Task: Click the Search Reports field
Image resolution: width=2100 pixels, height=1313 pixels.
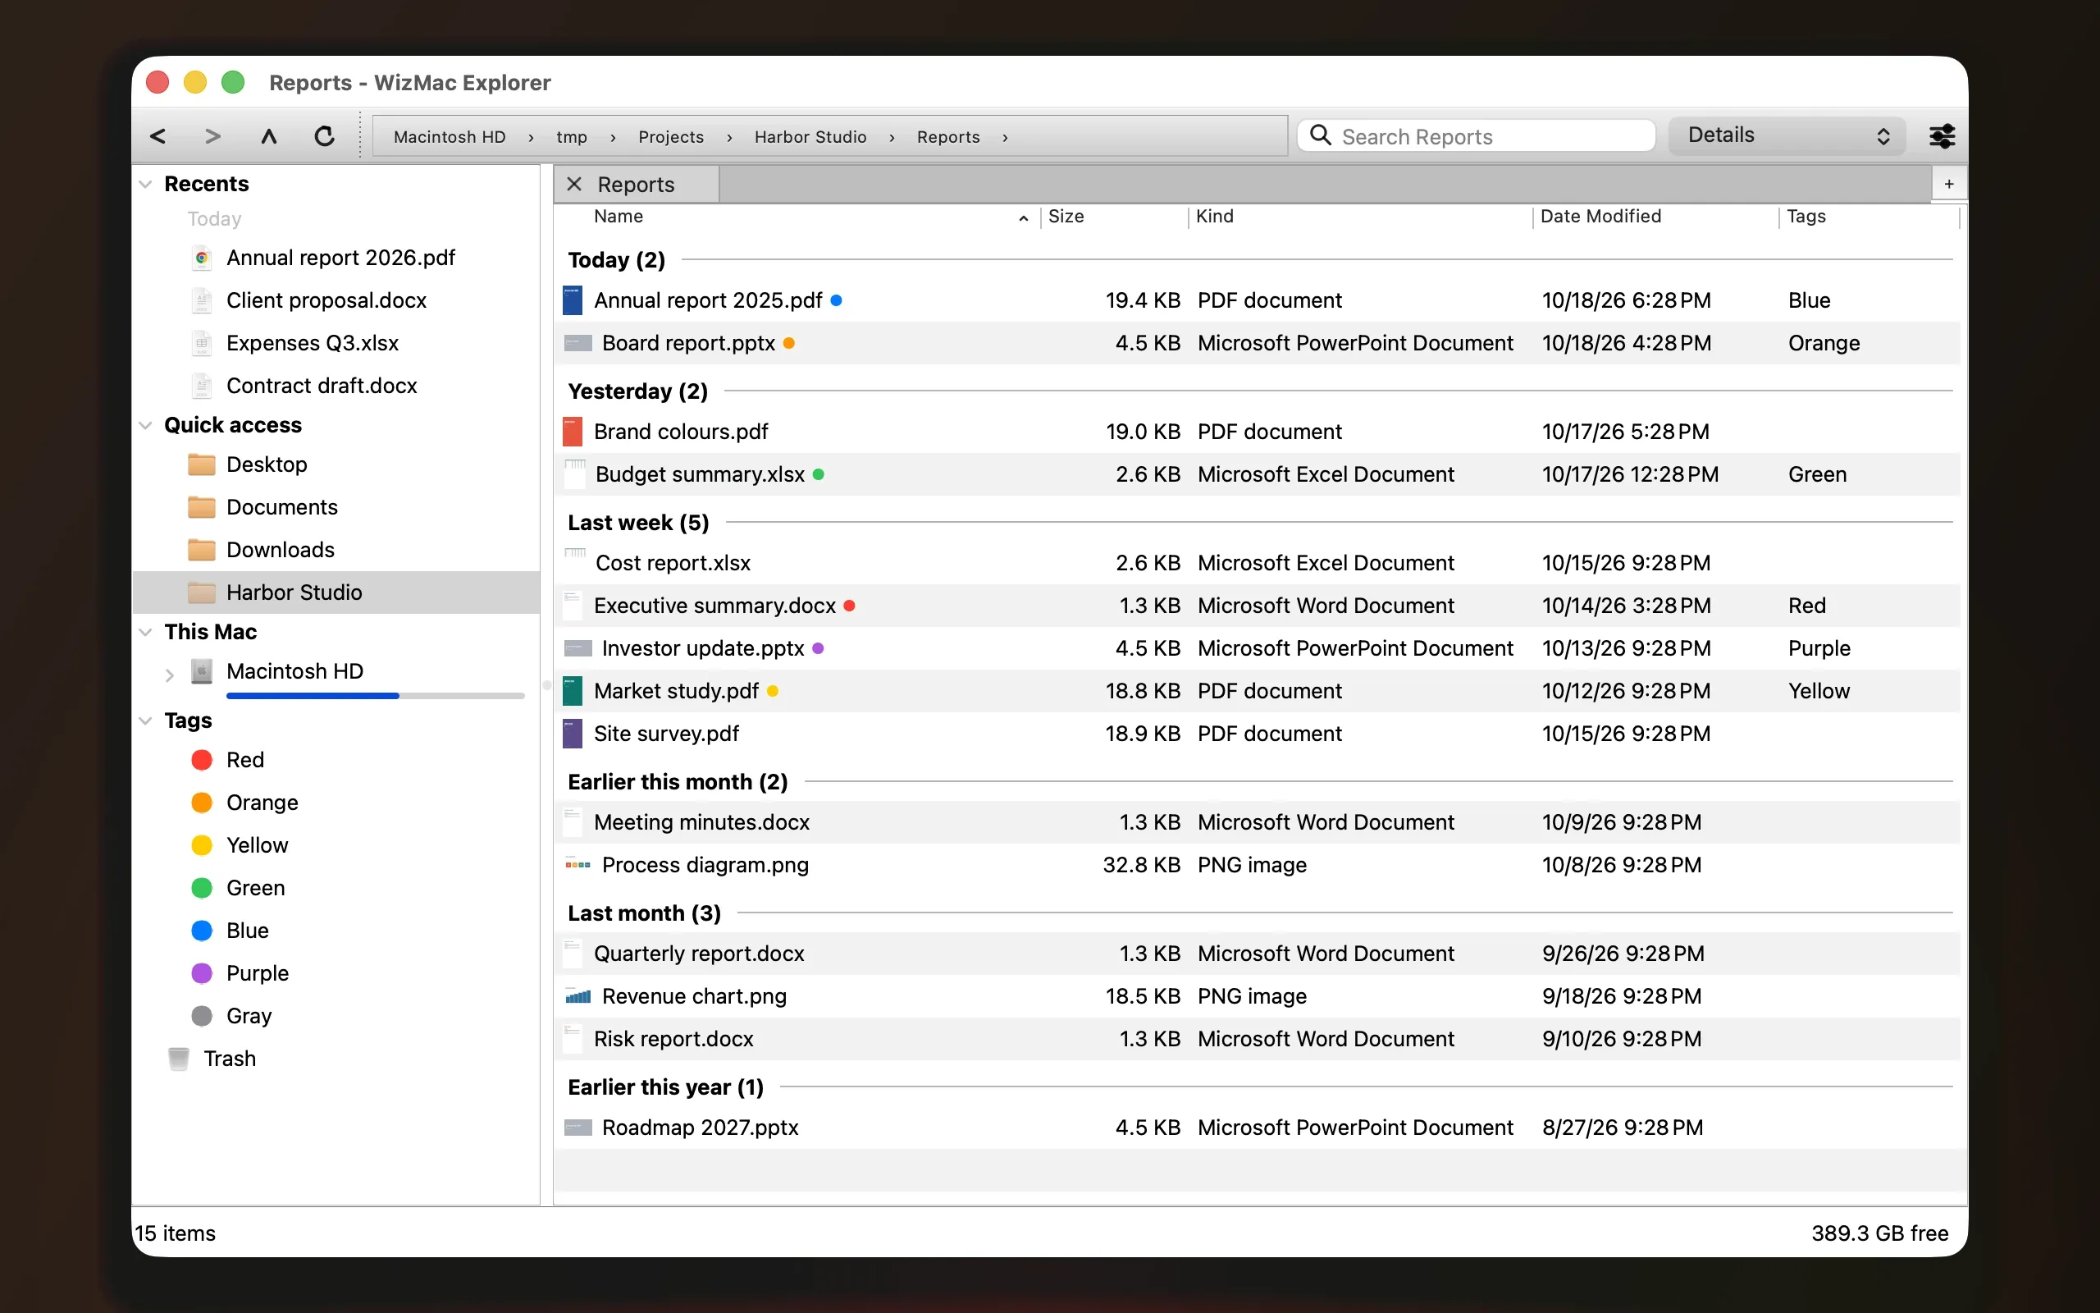Action: (1476, 136)
